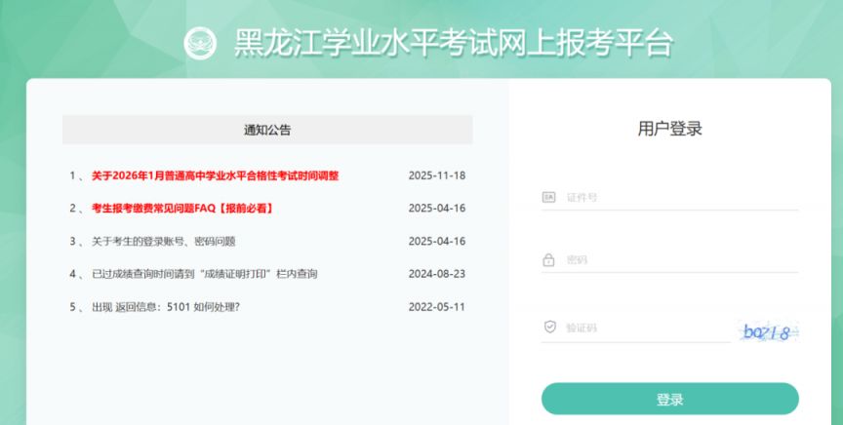The width and height of the screenshot is (843, 425).
Task: Refresh the captcha image
Action: [768, 331]
